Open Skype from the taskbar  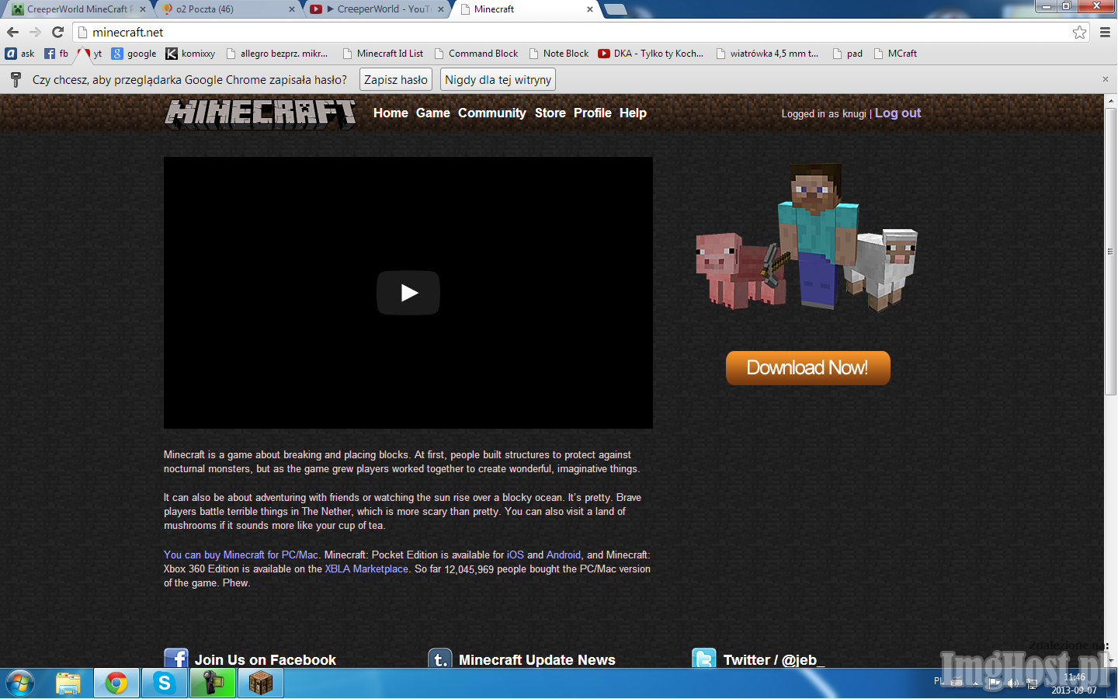click(x=165, y=683)
